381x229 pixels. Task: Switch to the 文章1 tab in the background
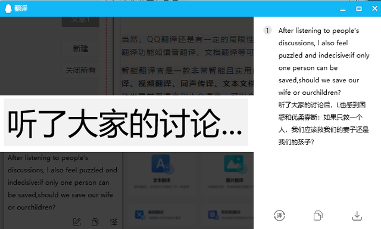coord(80,21)
